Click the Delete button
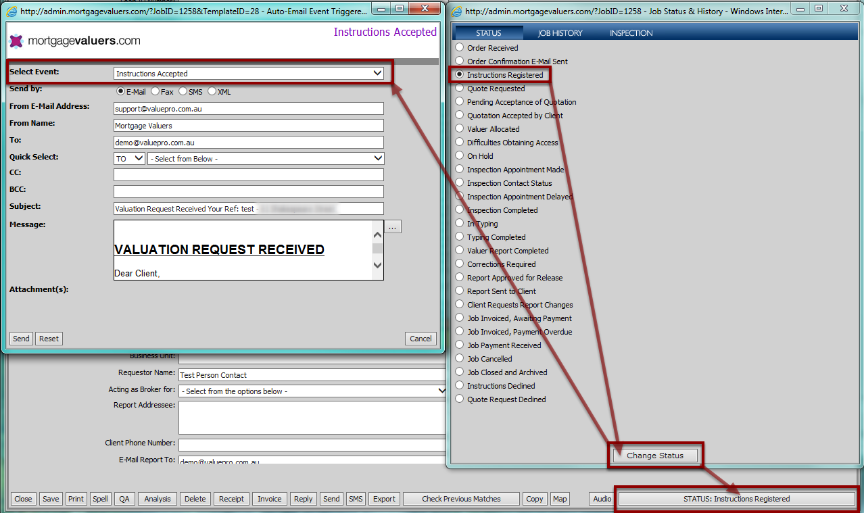 pos(195,499)
